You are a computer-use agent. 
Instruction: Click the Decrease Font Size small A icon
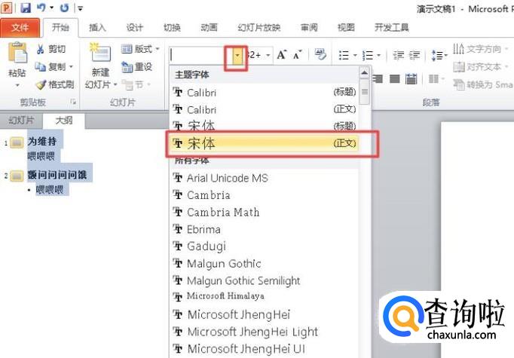coord(297,55)
